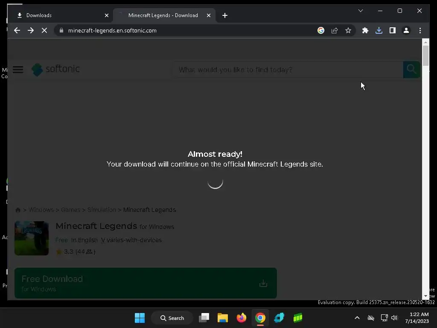Launch Firefox from the taskbar
Image resolution: width=437 pixels, height=328 pixels.
click(x=242, y=318)
